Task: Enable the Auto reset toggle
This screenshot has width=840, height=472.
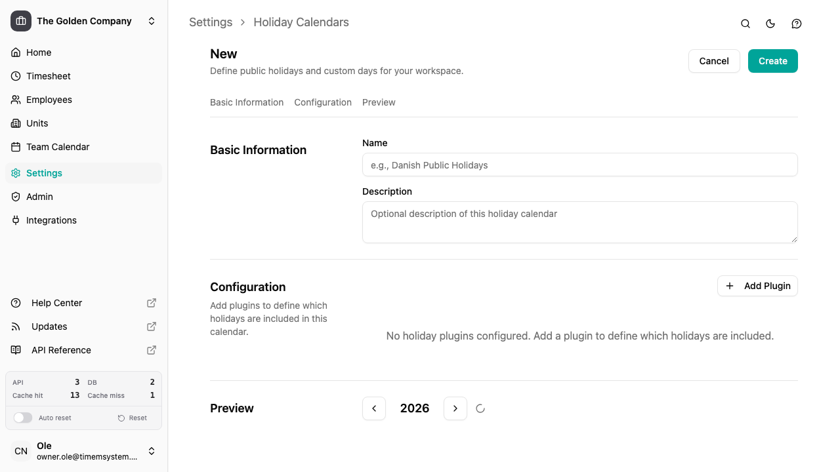Action: coord(23,418)
